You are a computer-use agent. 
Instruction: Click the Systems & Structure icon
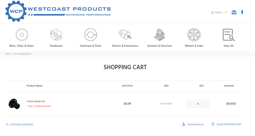[x=160, y=35]
